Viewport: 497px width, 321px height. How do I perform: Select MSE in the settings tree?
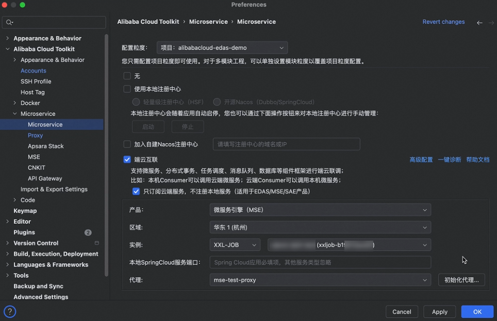[x=34, y=157]
